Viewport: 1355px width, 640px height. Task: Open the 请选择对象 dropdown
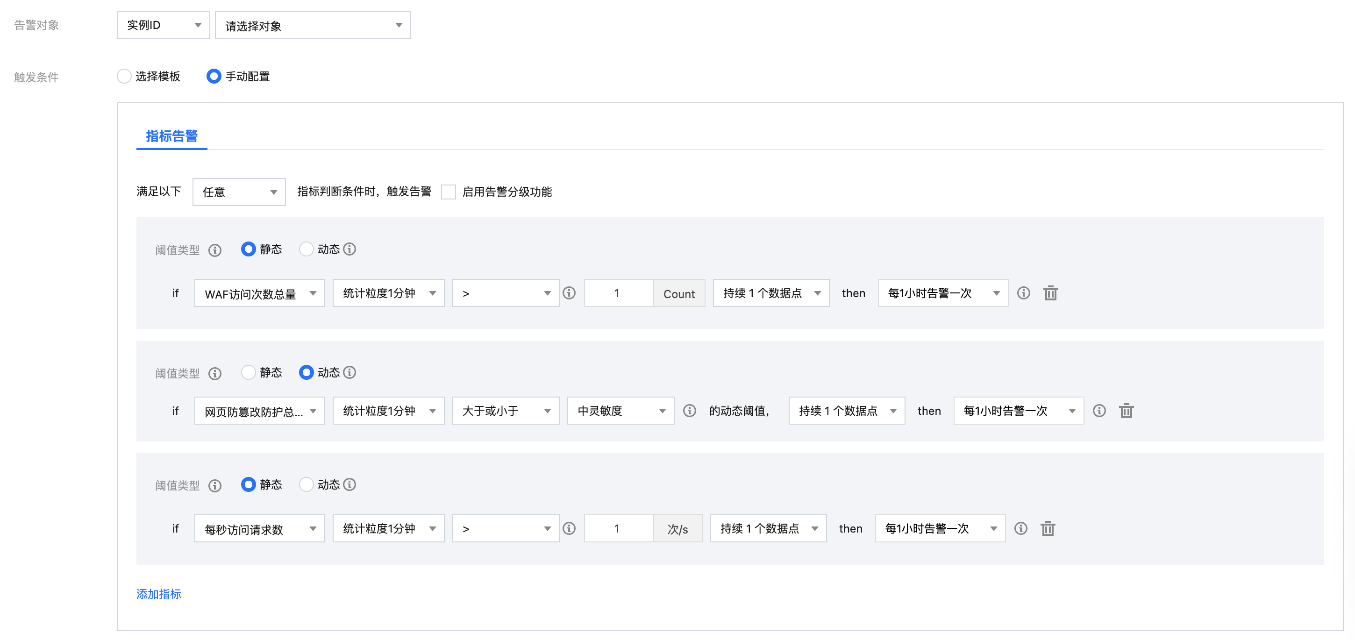[x=313, y=25]
